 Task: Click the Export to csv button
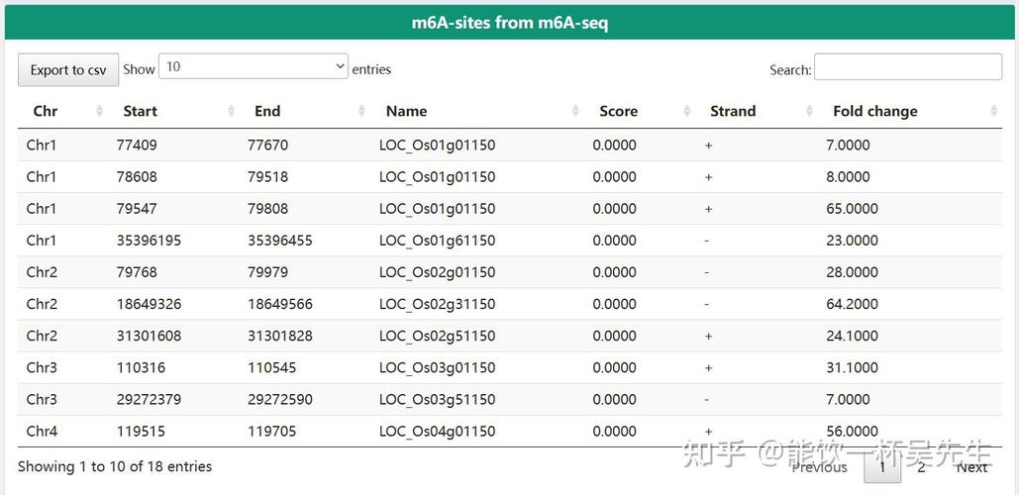68,69
